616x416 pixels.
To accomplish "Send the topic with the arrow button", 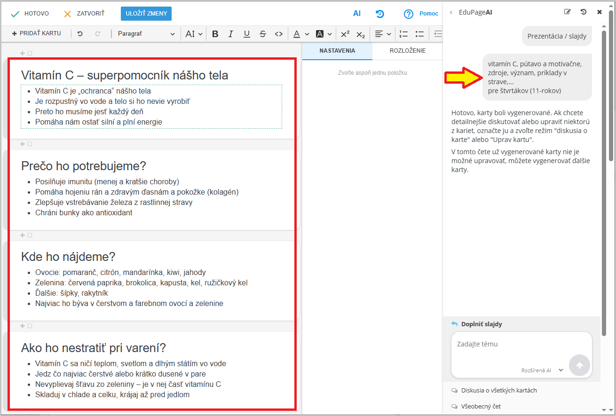I will coord(579,365).
